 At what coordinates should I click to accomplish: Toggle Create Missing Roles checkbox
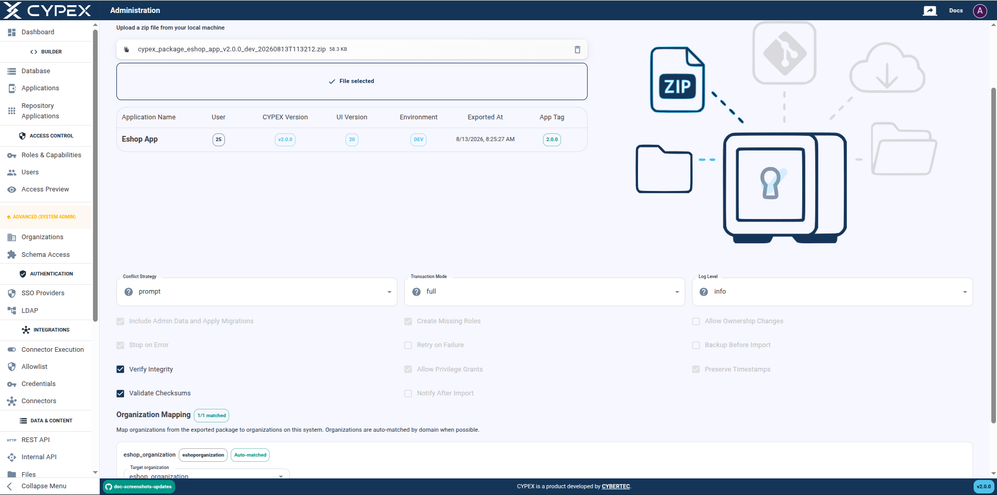[x=408, y=322]
